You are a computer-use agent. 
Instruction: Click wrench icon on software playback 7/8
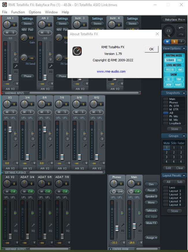coord(68,145)
